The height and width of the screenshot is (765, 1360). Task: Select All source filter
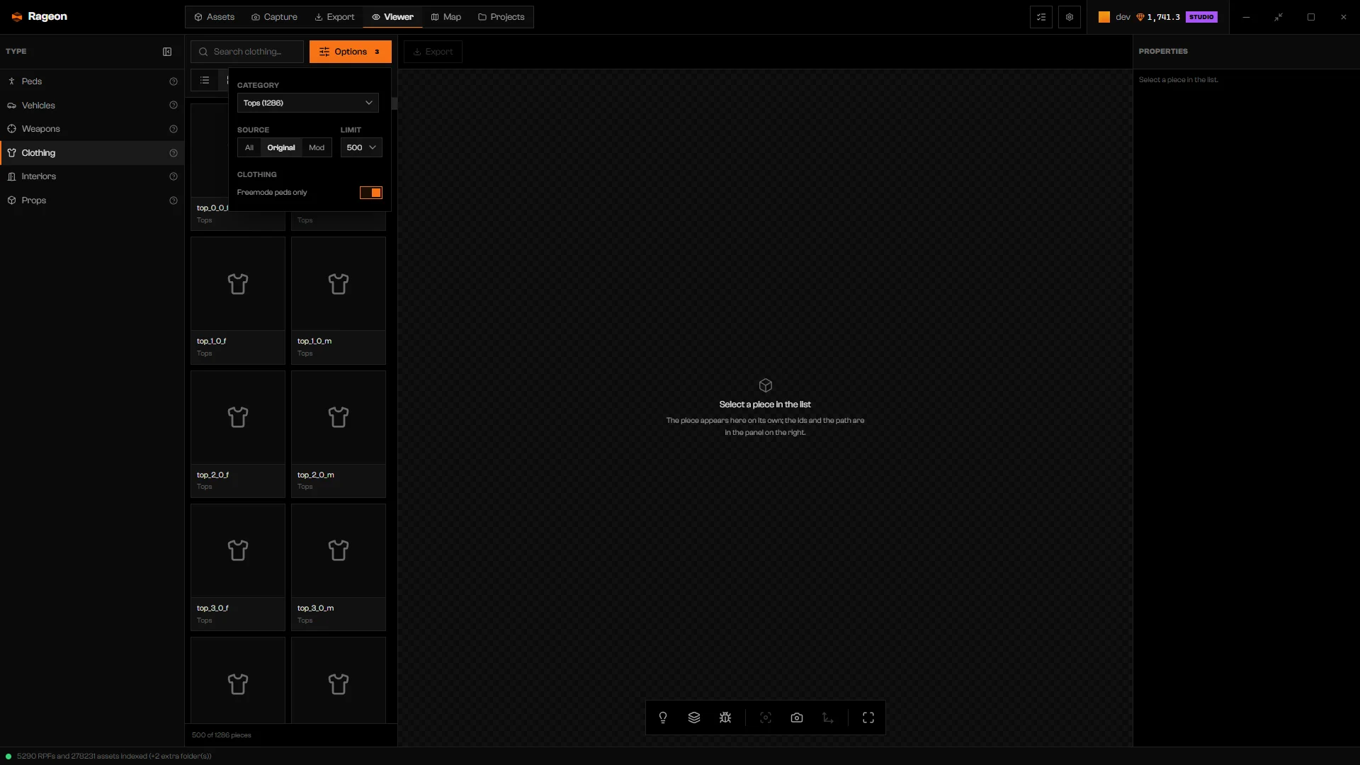(249, 147)
